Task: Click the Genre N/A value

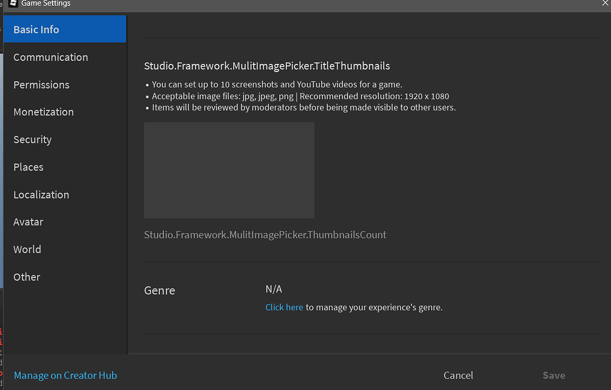Action: pyautogui.click(x=273, y=289)
